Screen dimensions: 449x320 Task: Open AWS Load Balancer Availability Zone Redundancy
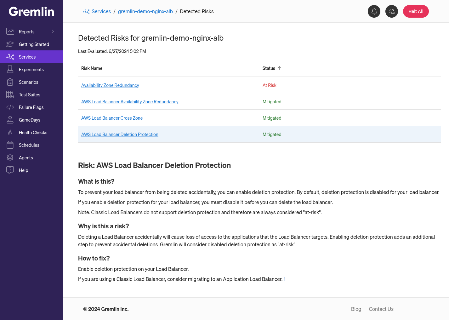coord(130,101)
